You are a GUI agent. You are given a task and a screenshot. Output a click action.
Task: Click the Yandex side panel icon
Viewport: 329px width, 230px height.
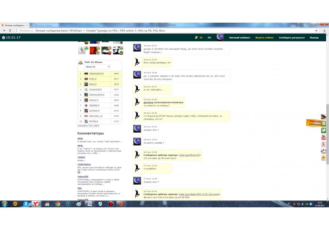click(324, 144)
